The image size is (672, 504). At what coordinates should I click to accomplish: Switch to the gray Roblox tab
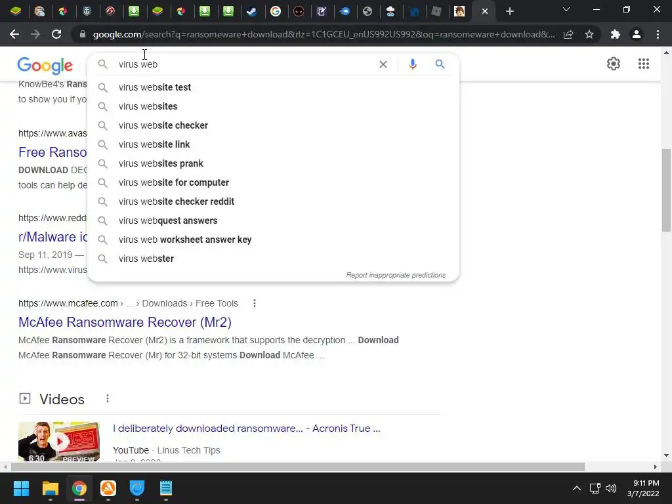coord(436,11)
